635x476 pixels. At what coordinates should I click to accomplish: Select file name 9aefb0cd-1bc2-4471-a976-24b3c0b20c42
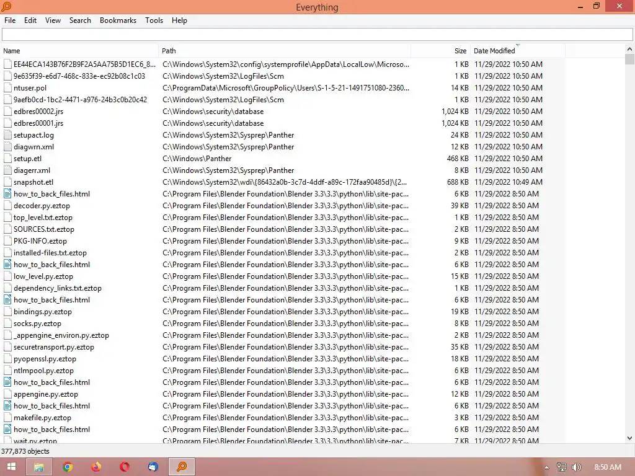pos(80,100)
